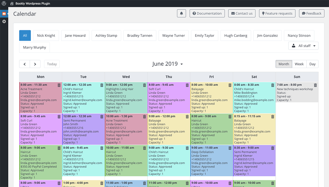Expand the June 2019 date picker
The height and width of the screenshot is (187, 329).
tap(167, 64)
